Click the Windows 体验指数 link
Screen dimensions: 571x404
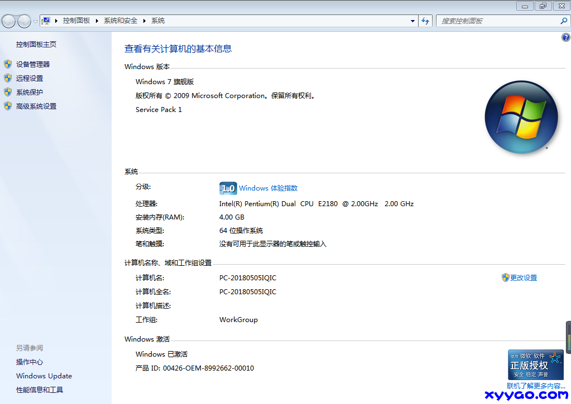[x=268, y=188]
